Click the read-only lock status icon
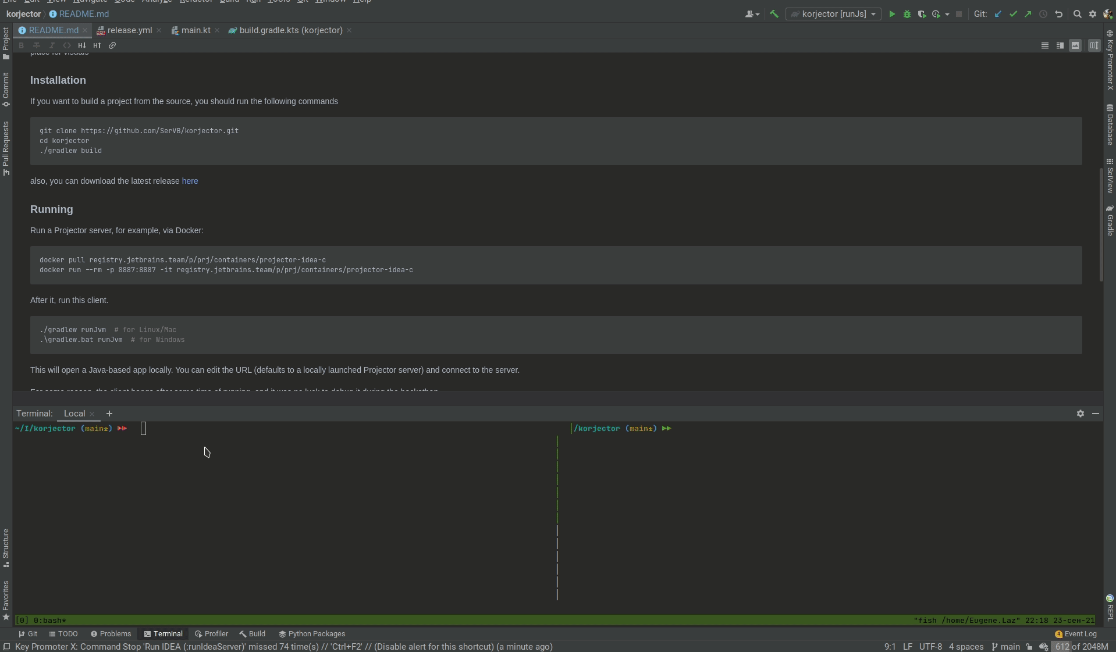The image size is (1116, 652). click(x=1029, y=647)
